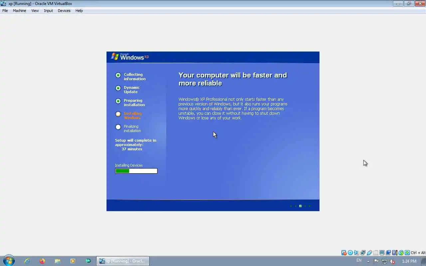Screen dimensions: 426x266
Task: Click the VirtualBox title bar app icon
Action: coord(3,3)
